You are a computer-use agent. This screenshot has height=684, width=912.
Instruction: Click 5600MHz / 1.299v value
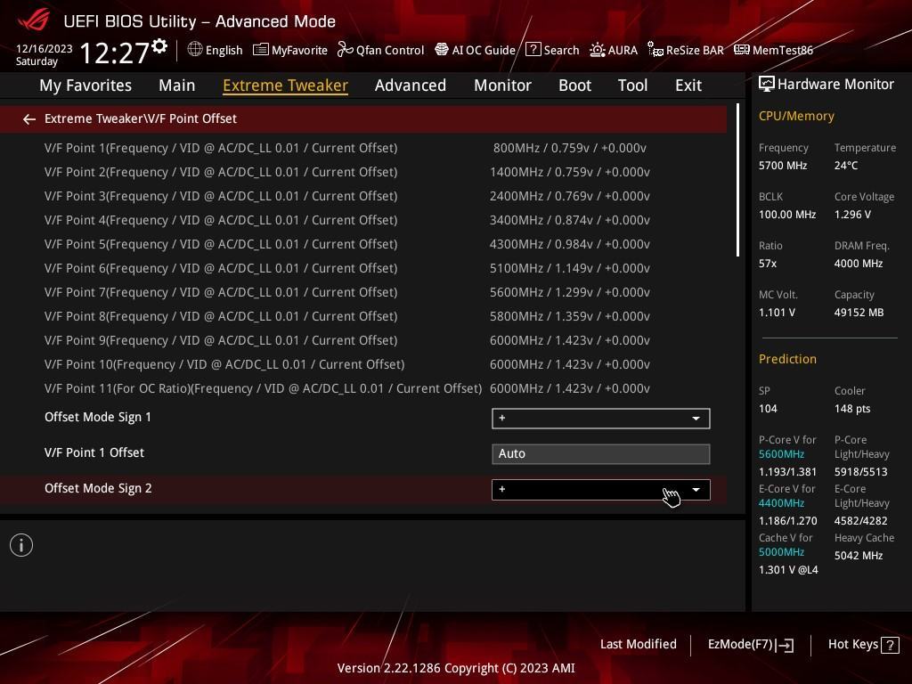pyautogui.click(x=569, y=292)
